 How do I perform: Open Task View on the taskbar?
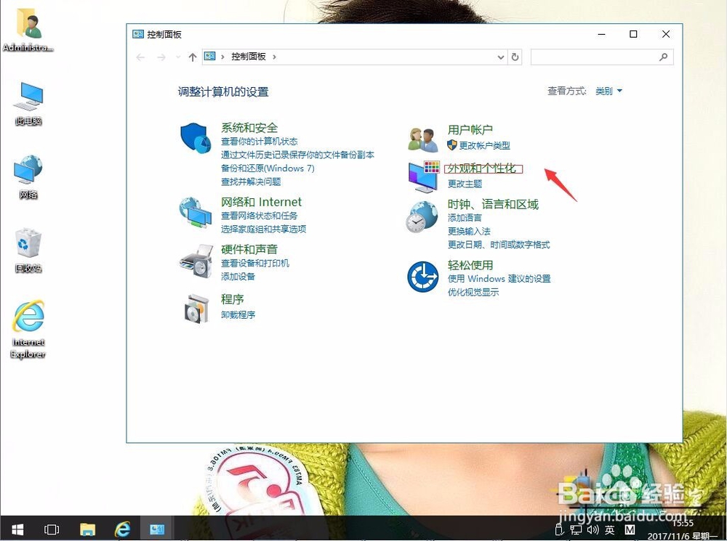coord(52,529)
